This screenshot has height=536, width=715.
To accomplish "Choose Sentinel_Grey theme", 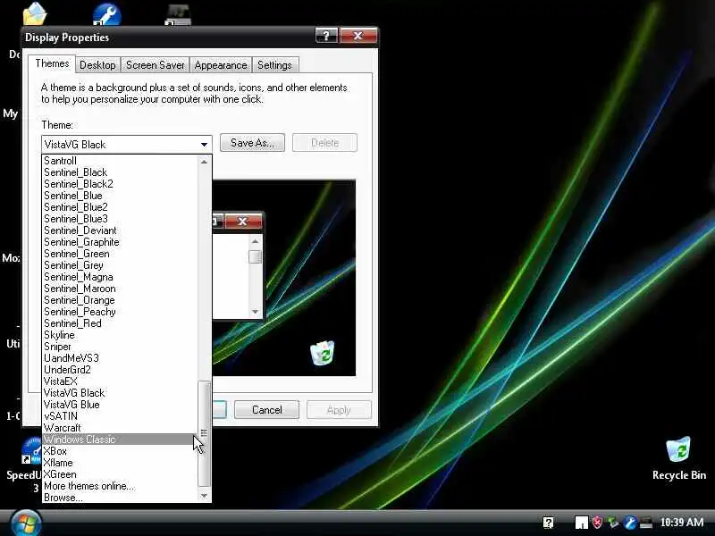I will pos(121,265).
